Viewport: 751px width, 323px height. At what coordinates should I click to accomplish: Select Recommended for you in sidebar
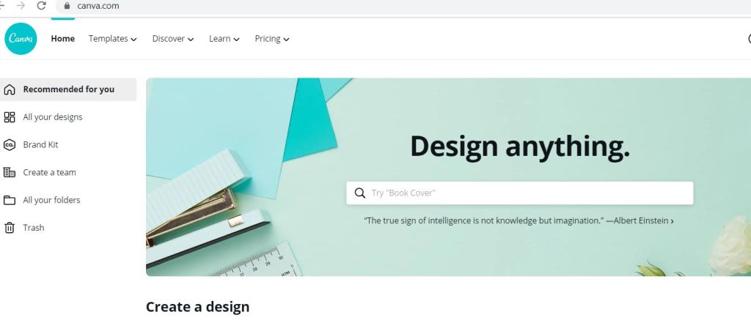68,89
